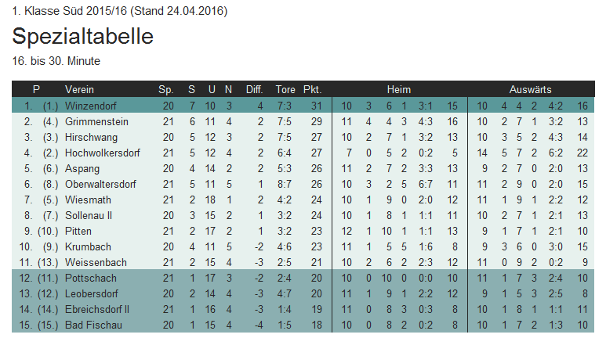
Task: Click the Pkt. column header
Action: 312,89
